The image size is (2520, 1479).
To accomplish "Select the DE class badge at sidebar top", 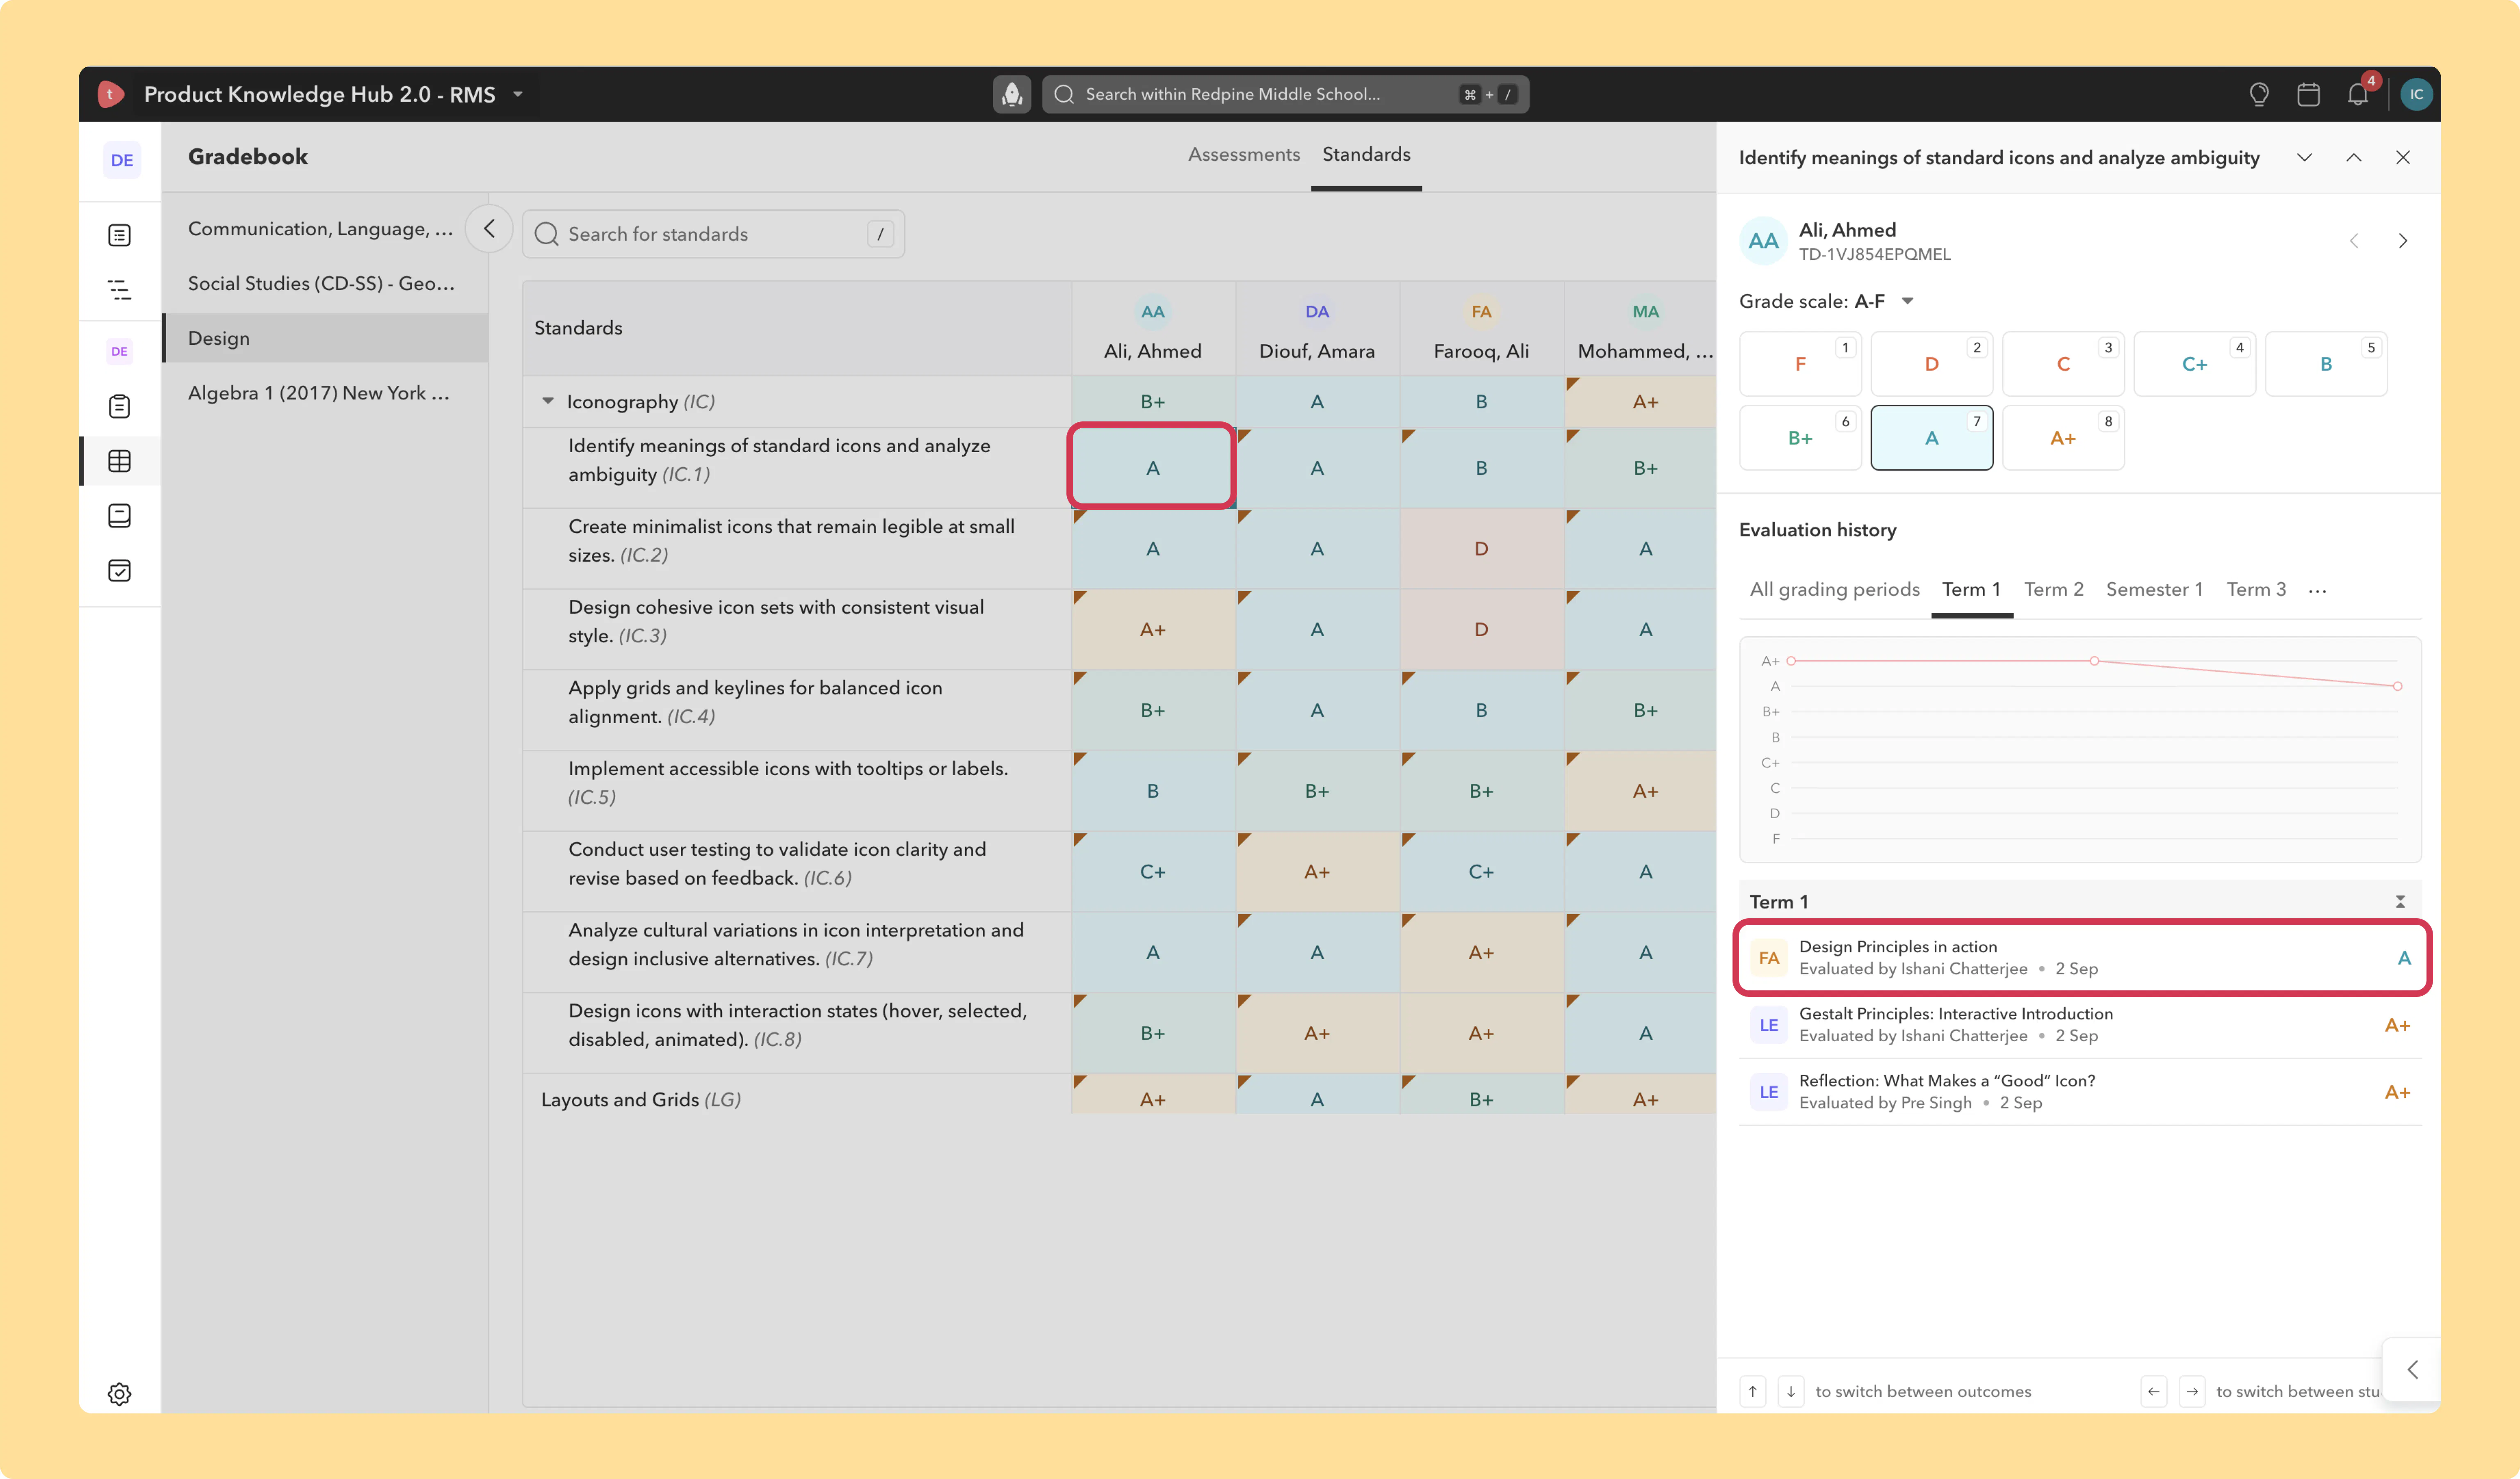I will click(122, 160).
